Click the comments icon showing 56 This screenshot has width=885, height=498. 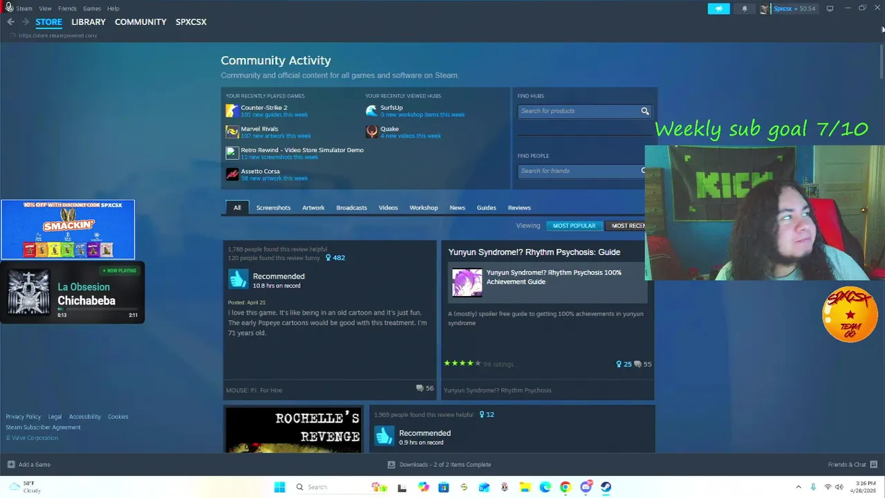pyautogui.click(x=420, y=388)
